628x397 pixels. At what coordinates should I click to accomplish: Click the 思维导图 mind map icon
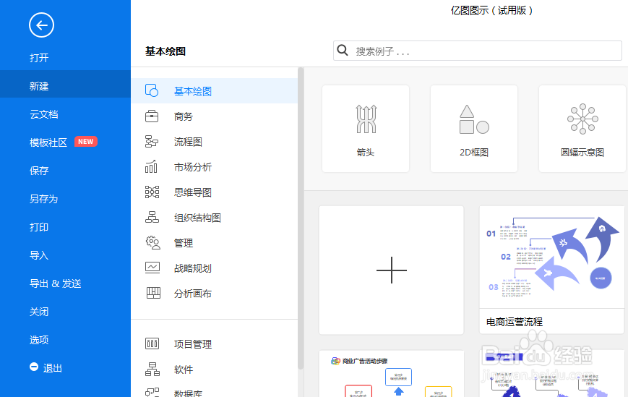point(152,192)
